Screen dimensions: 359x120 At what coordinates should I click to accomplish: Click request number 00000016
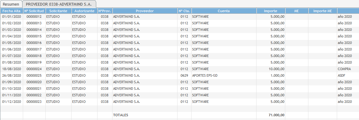click(34, 43)
